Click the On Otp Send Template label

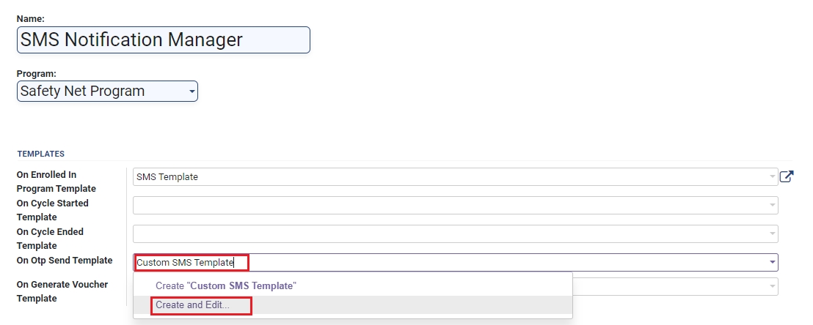coord(65,261)
